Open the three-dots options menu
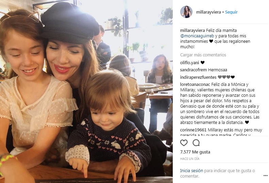 265,176
